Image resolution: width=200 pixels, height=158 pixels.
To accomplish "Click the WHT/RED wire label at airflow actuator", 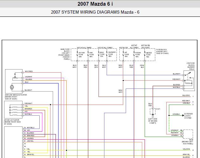I will tap(29, 71).
